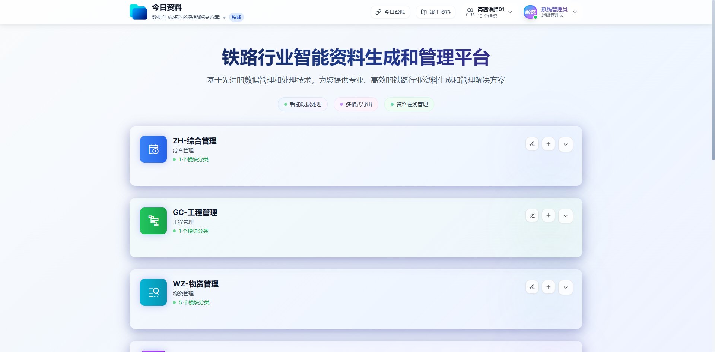Screen dimensions: 715x352
Task: Select the 多格式导出 feature pill
Action: tap(356, 104)
